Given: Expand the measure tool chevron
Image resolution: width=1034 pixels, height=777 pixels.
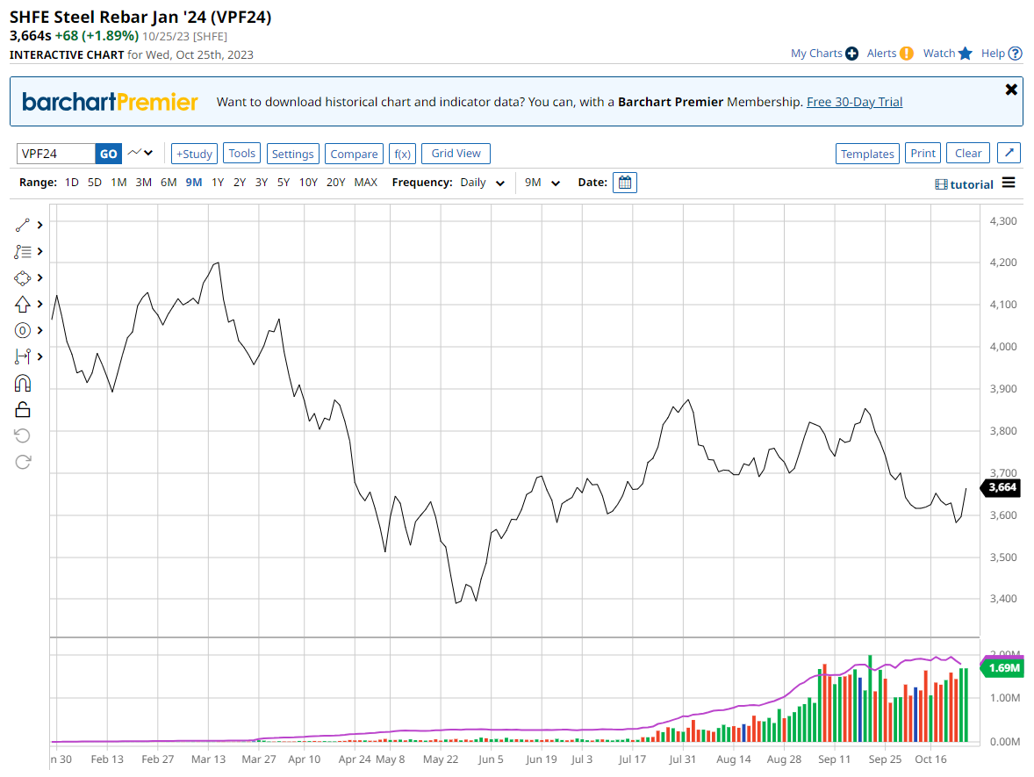Looking at the screenshot, I should click(x=40, y=356).
